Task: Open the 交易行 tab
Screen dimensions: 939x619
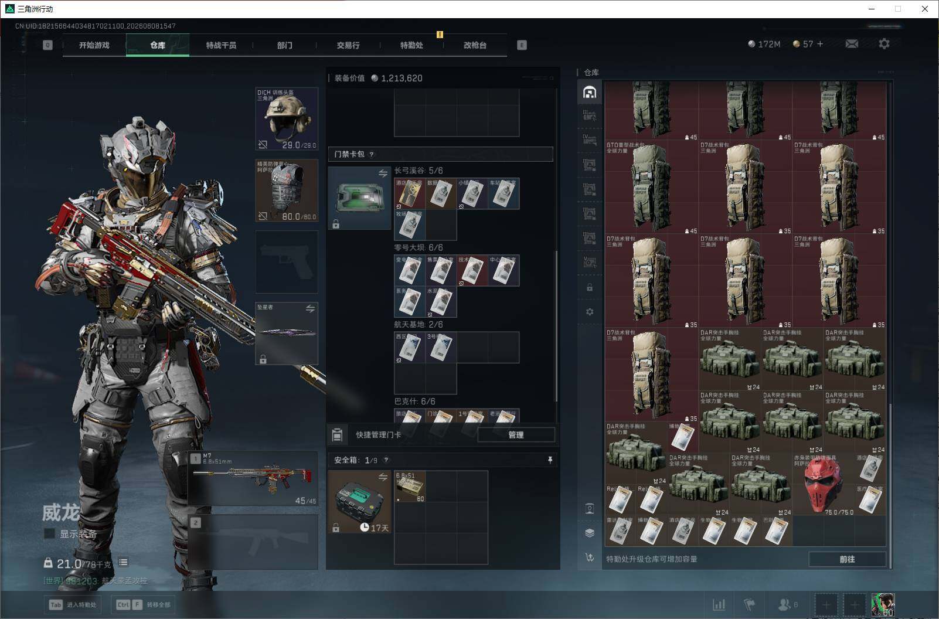Action: coord(348,45)
